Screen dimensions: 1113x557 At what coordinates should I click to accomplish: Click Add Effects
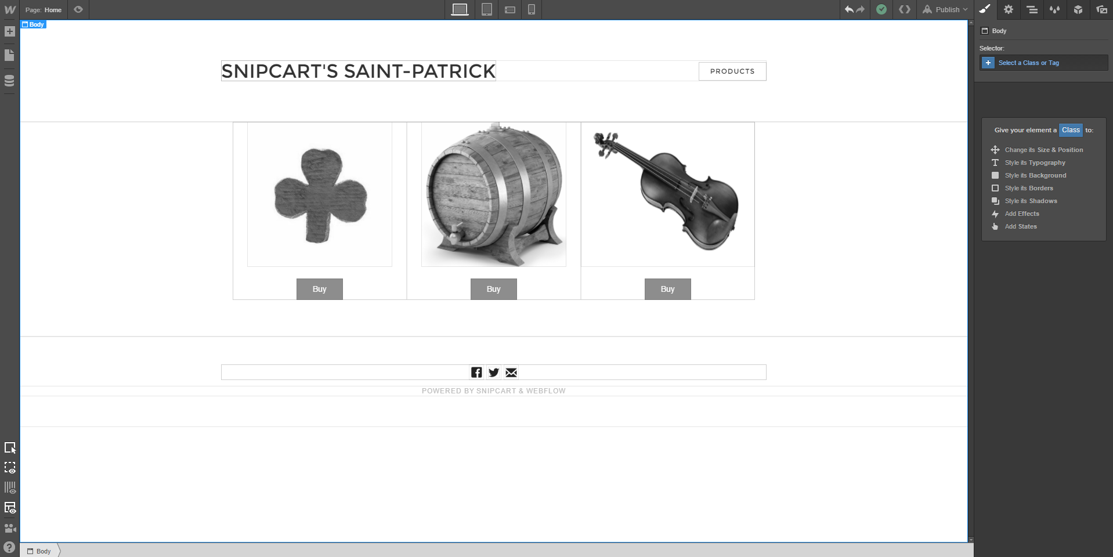[1021, 214]
